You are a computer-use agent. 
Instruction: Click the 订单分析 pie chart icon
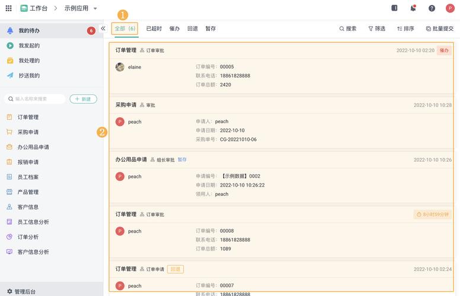click(9, 237)
